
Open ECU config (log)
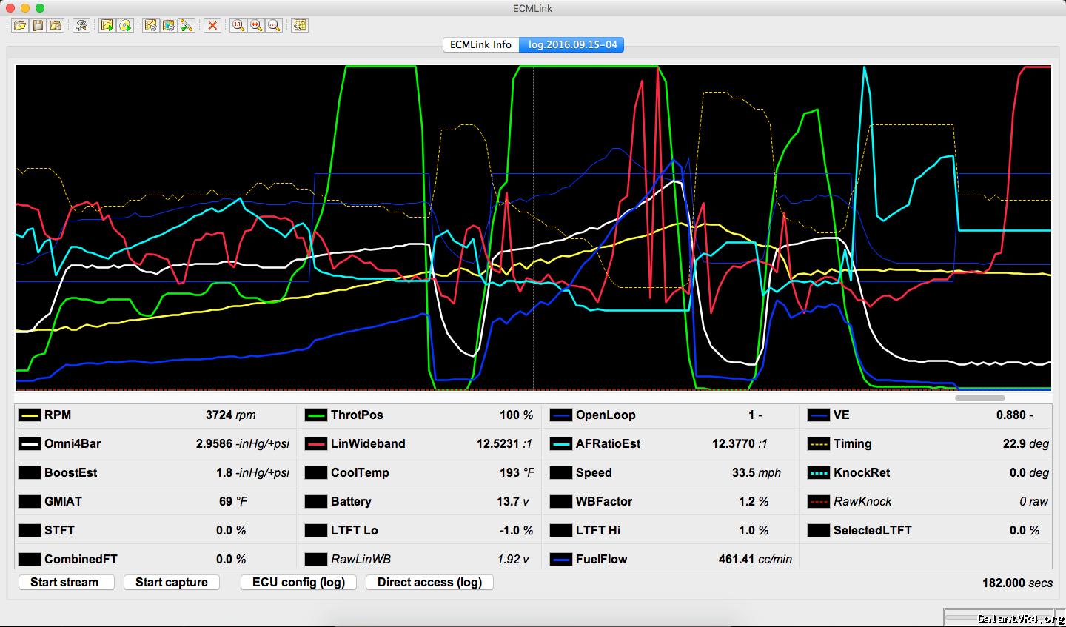299,582
